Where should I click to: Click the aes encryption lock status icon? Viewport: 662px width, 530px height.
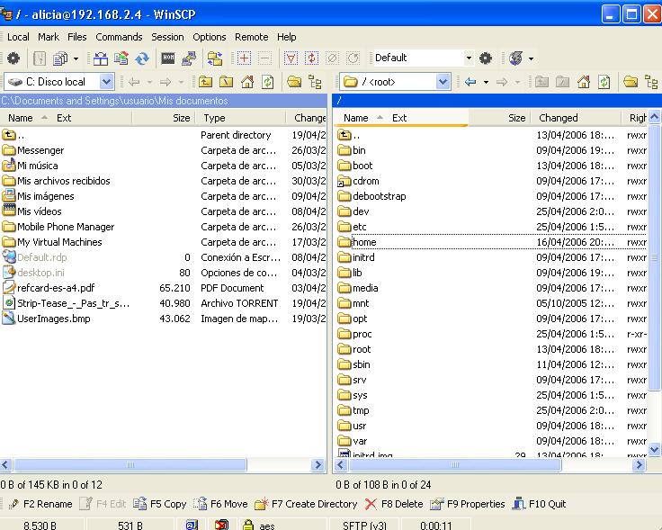[x=248, y=525]
